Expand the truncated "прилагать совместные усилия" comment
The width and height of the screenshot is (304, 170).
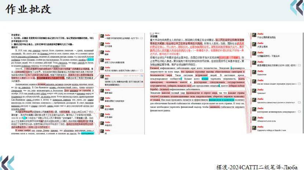(x=299, y=103)
